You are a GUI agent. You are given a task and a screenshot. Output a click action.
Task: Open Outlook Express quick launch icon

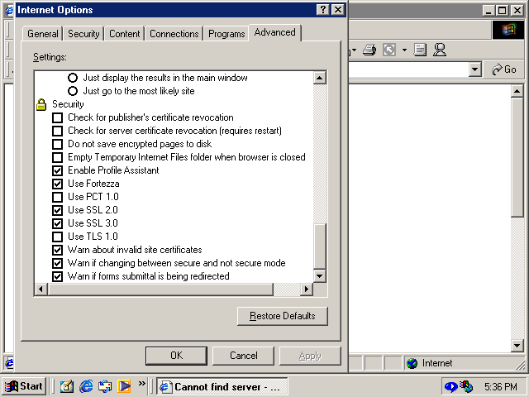[x=105, y=386]
